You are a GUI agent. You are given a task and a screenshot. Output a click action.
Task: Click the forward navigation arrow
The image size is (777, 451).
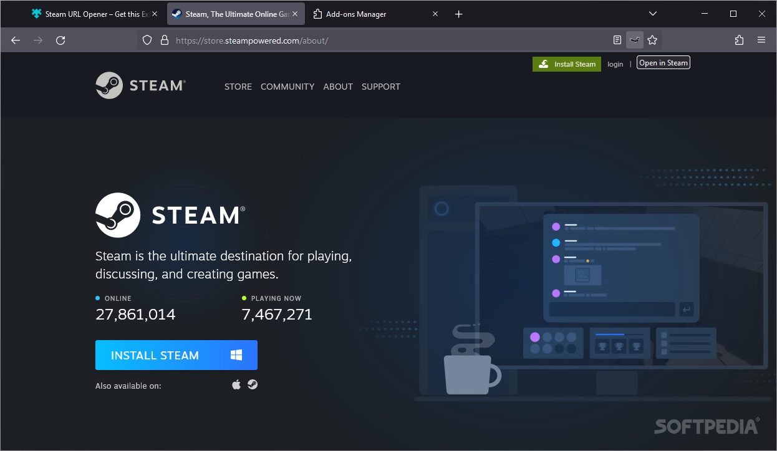[x=38, y=40]
